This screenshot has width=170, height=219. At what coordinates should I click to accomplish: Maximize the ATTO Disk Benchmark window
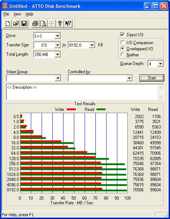[x=156, y=6]
